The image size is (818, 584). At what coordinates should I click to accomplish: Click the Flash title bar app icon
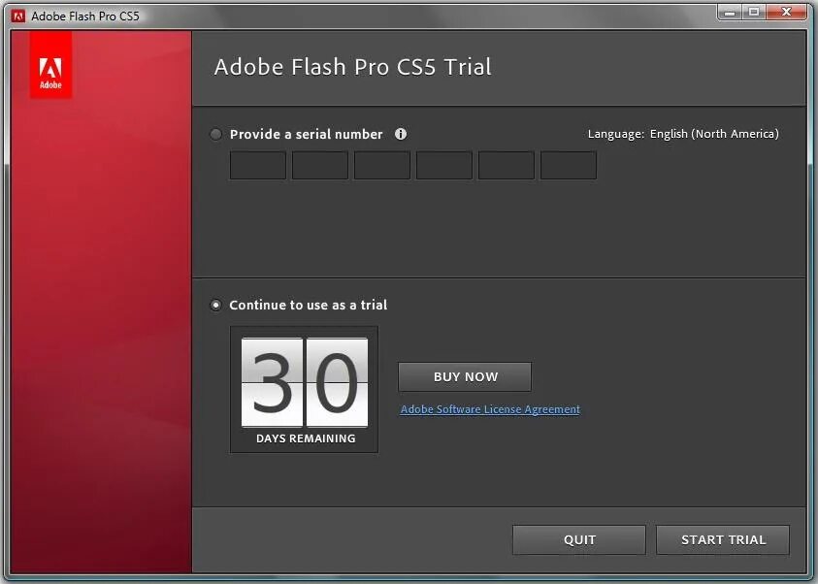18,16
